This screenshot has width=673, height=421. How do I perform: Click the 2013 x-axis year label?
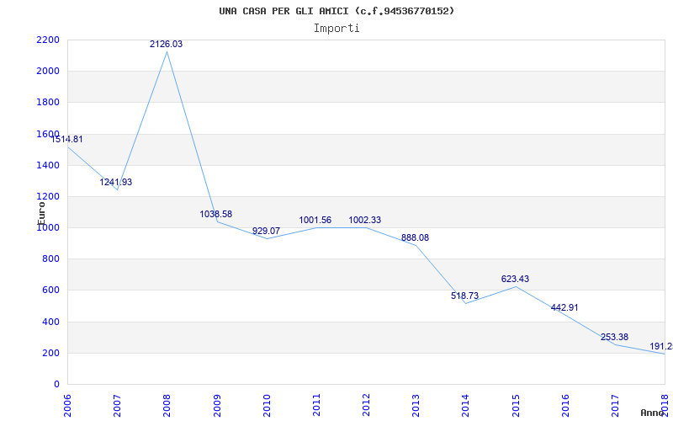(416, 405)
